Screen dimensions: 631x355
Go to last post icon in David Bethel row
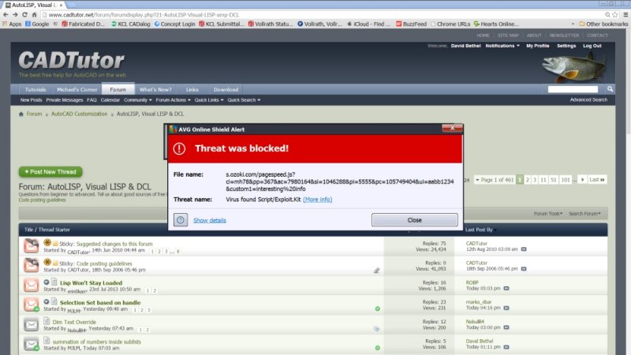click(x=506, y=347)
